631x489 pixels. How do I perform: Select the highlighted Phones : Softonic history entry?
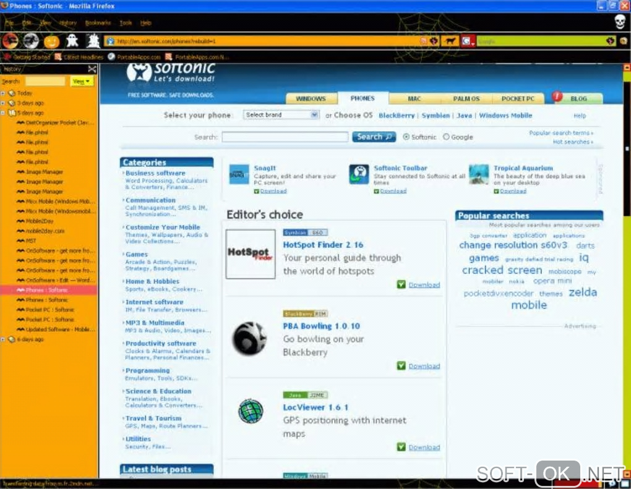[x=49, y=290]
